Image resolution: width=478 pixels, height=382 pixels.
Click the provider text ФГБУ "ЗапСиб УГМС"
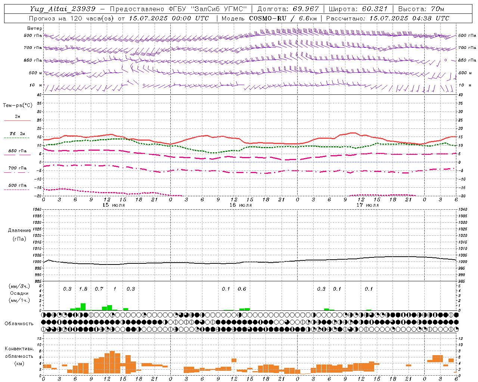coord(208,9)
